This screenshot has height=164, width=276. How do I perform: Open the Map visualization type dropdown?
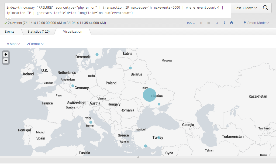pos(13,44)
